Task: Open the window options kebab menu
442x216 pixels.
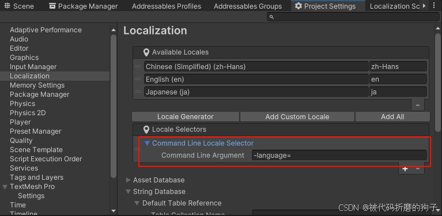Action: click(x=434, y=6)
